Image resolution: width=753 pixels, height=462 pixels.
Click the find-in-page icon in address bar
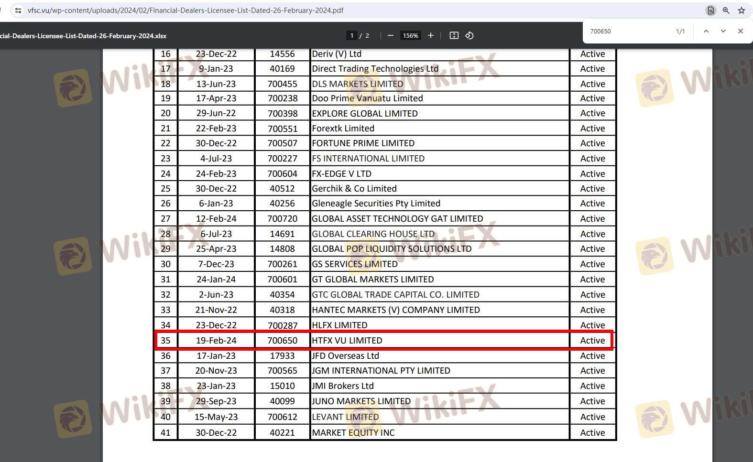point(710,11)
